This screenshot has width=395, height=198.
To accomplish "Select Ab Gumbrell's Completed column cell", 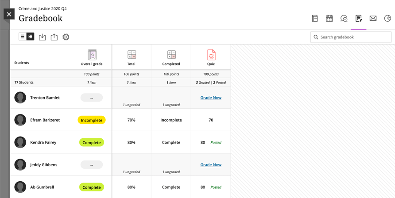I will click(x=171, y=187).
